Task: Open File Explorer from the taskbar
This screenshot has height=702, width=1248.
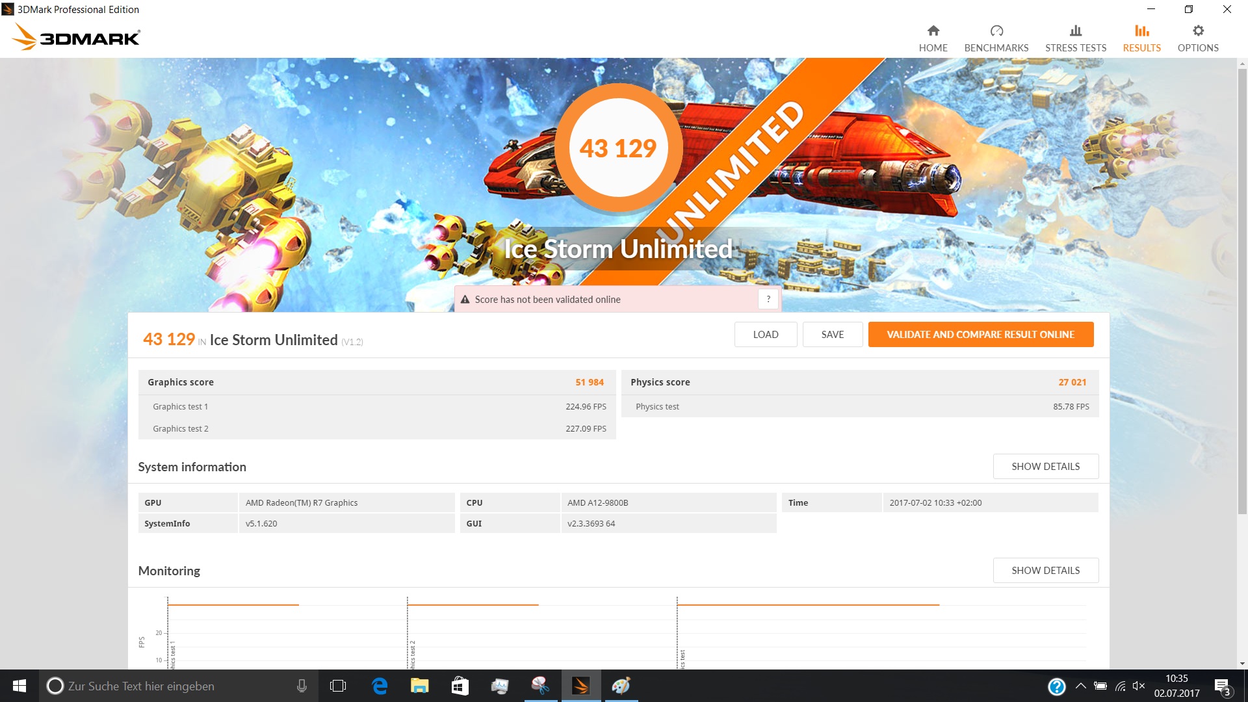Action: point(419,686)
